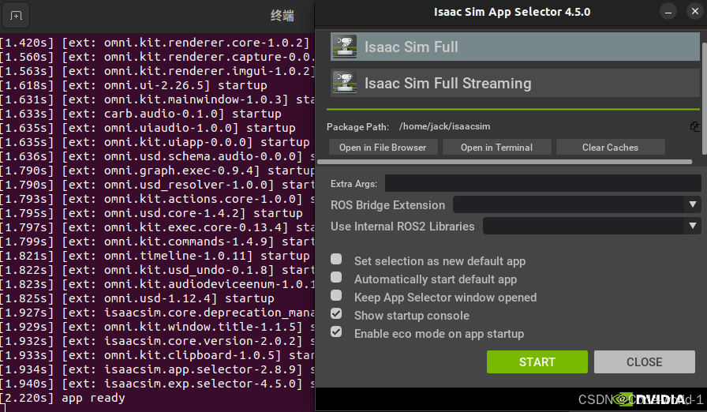Disable eco mode on app startup
707x412 pixels.
(x=336, y=331)
